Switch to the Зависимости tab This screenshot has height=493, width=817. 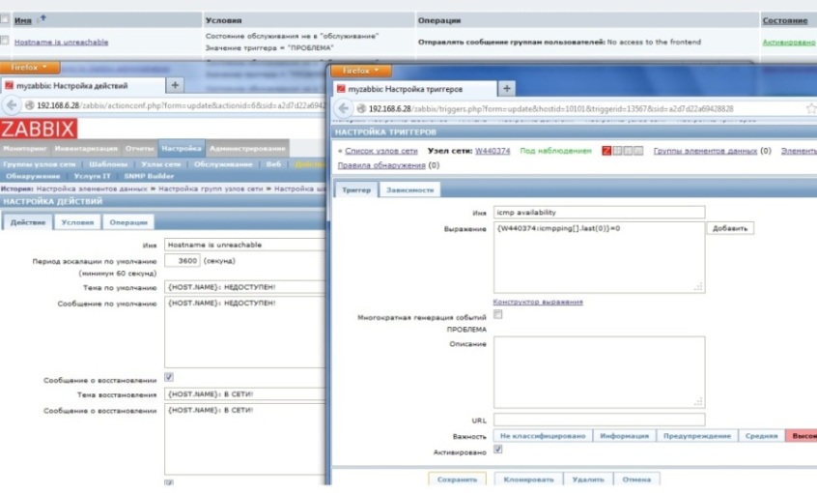(x=410, y=189)
